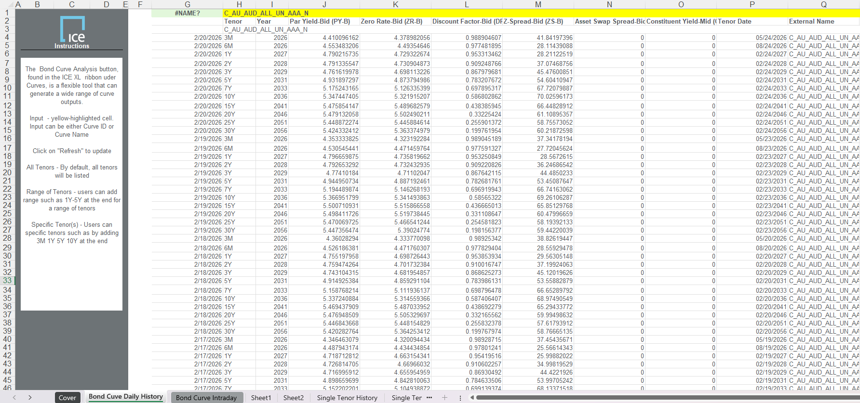Switch to the Cover sheet tab

coord(67,398)
